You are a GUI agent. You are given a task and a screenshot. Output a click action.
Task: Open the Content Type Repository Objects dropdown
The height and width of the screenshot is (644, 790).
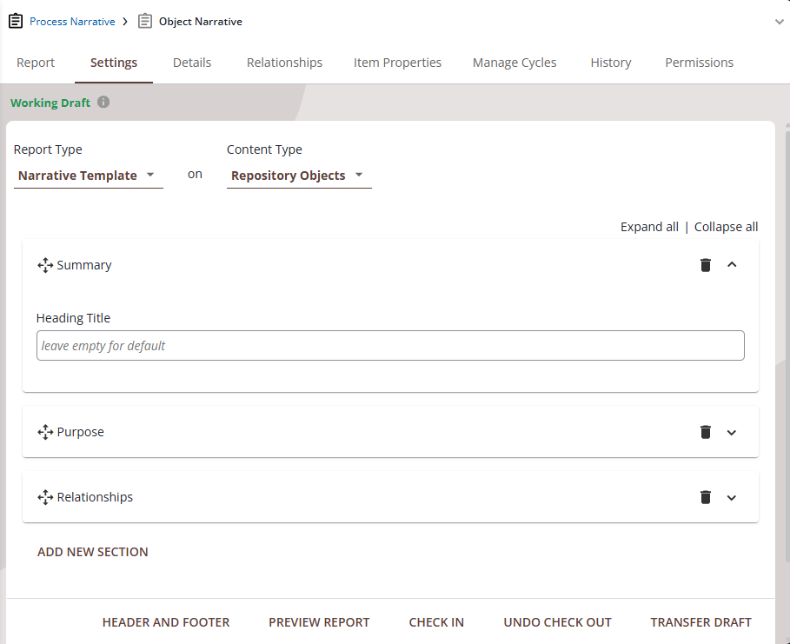[x=298, y=176]
